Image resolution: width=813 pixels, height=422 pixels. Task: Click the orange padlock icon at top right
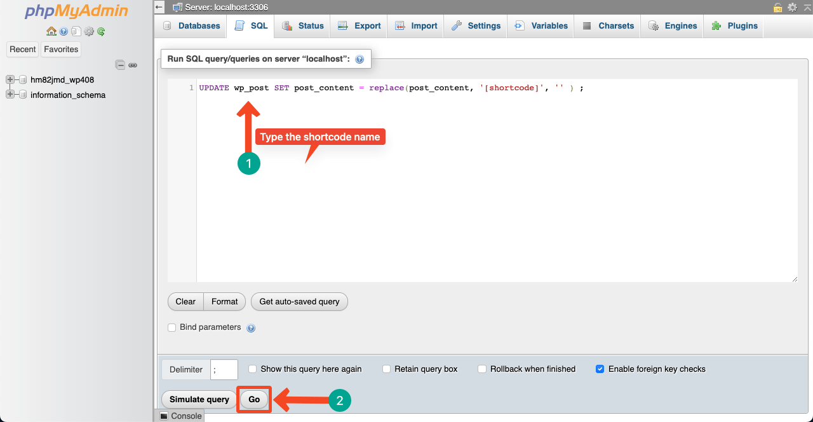[x=777, y=8]
